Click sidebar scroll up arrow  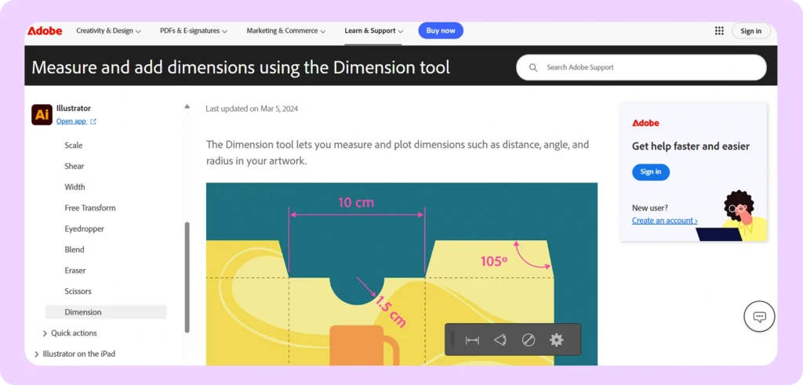[187, 107]
